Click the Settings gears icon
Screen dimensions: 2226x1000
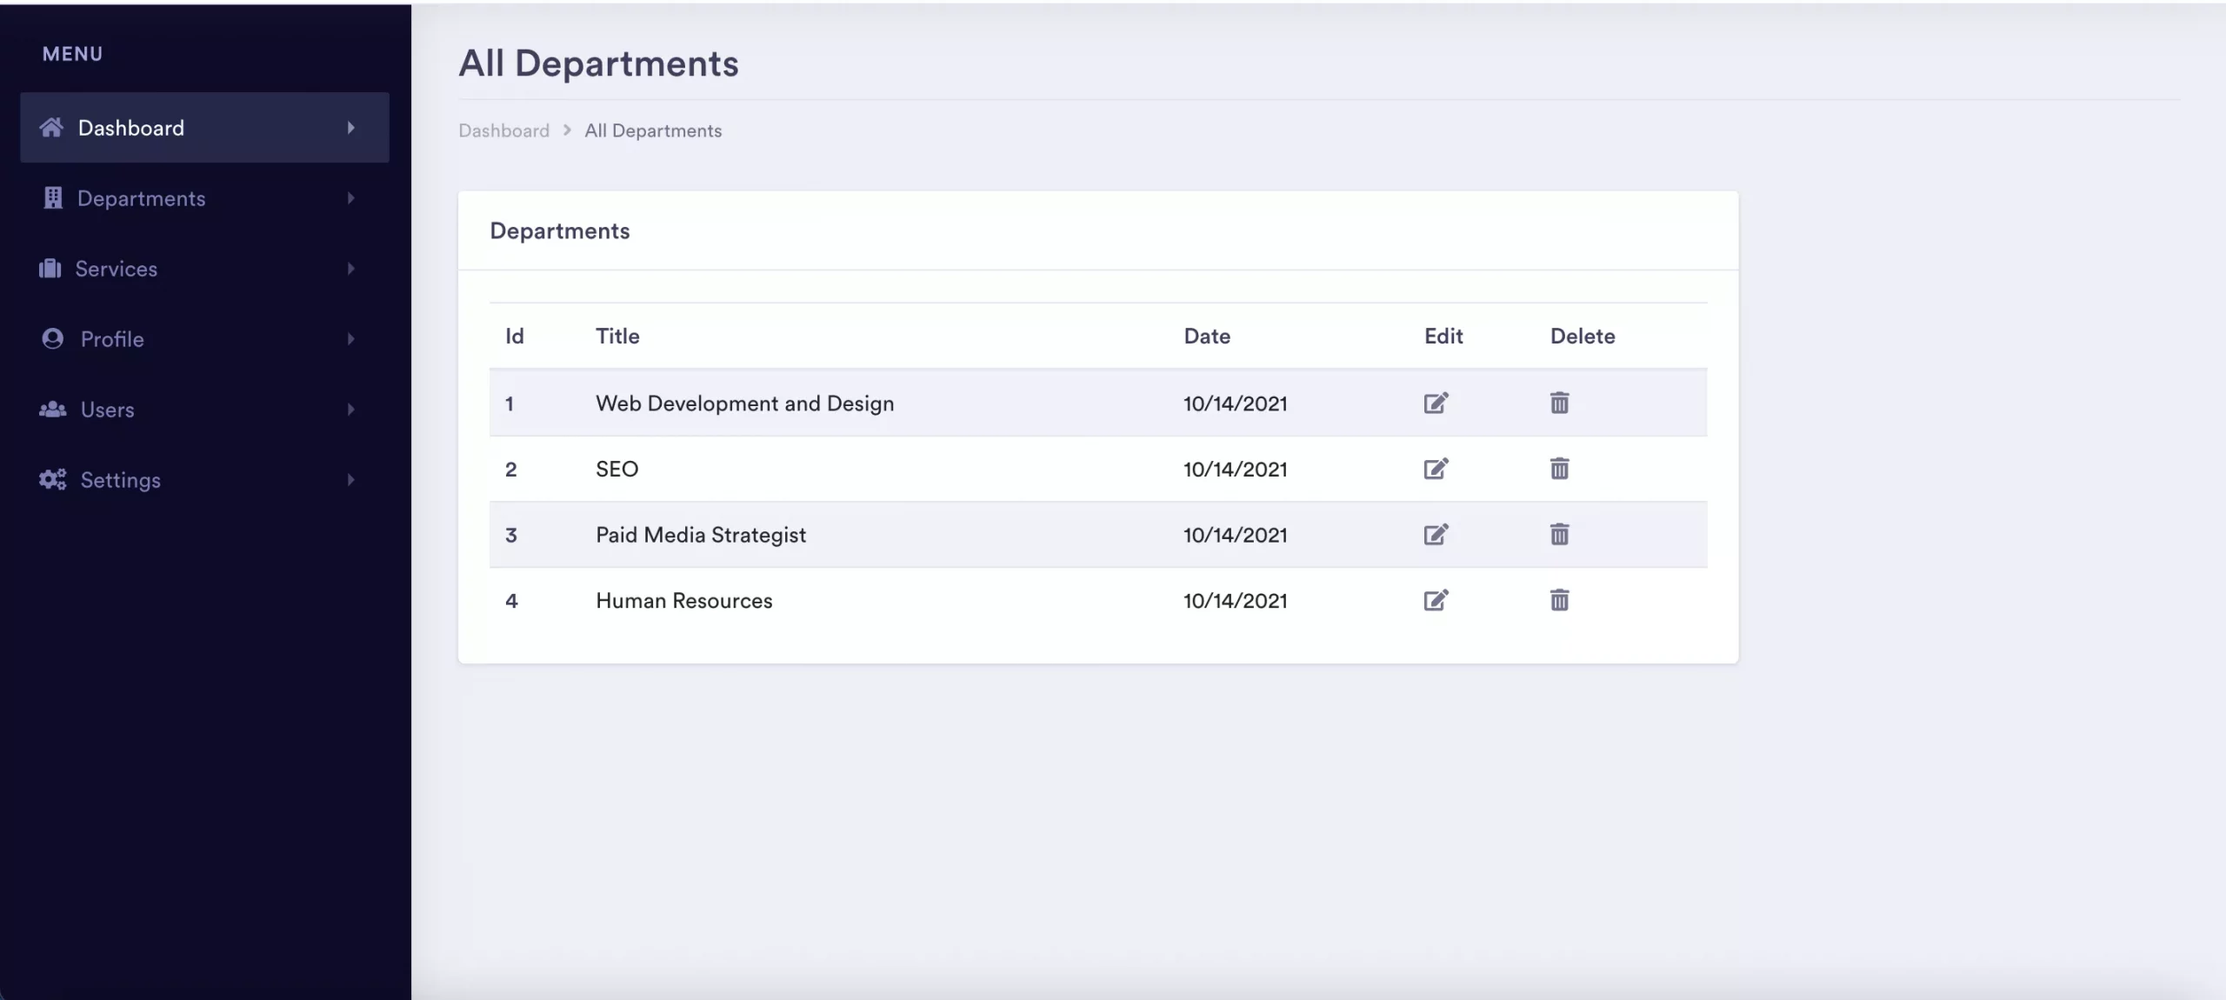click(x=52, y=480)
